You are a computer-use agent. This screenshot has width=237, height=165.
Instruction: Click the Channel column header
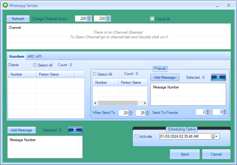point(42,28)
